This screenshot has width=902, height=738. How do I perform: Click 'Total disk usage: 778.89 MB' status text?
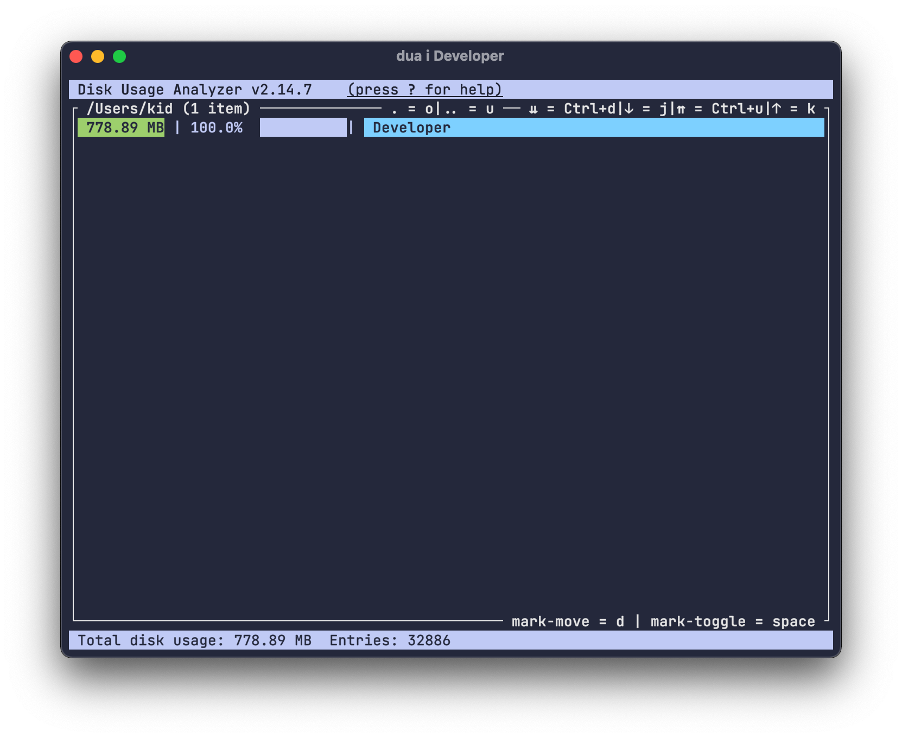194,640
